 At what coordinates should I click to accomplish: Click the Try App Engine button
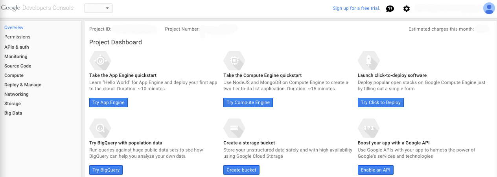109,102
